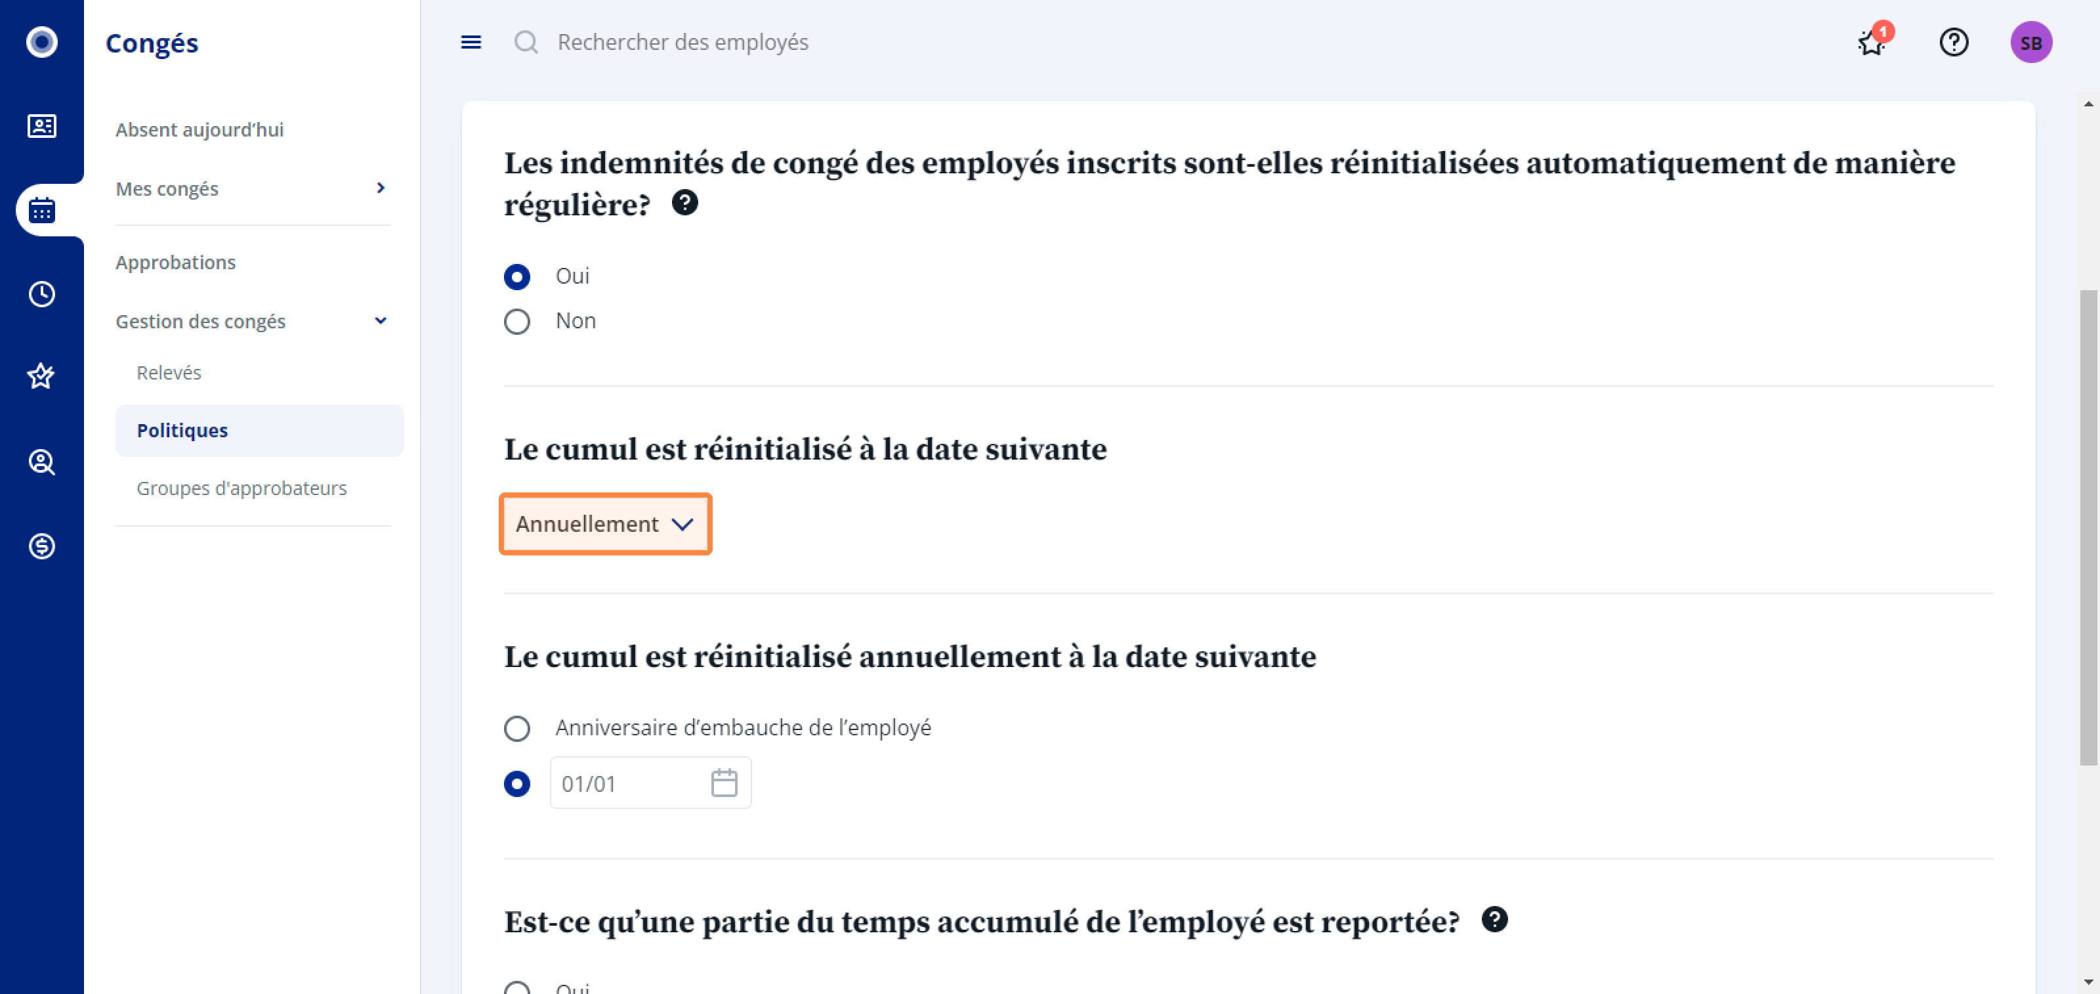Open the clock time-tracking sidebar icon
Image resolution: width=2100 pixels, height=994 pixels.
tap(41, 293)
